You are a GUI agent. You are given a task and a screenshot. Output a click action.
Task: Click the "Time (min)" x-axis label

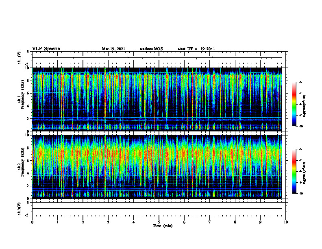pyautogui.click(x=163, y=226)
